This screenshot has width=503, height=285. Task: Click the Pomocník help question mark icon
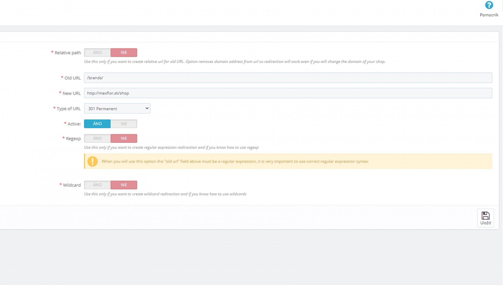[489, 5]
